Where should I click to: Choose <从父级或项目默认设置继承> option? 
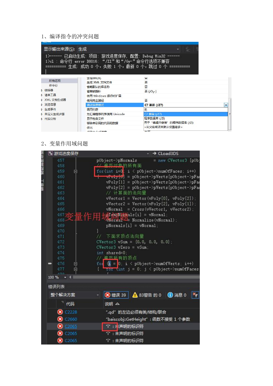click(x=186, y=127)
